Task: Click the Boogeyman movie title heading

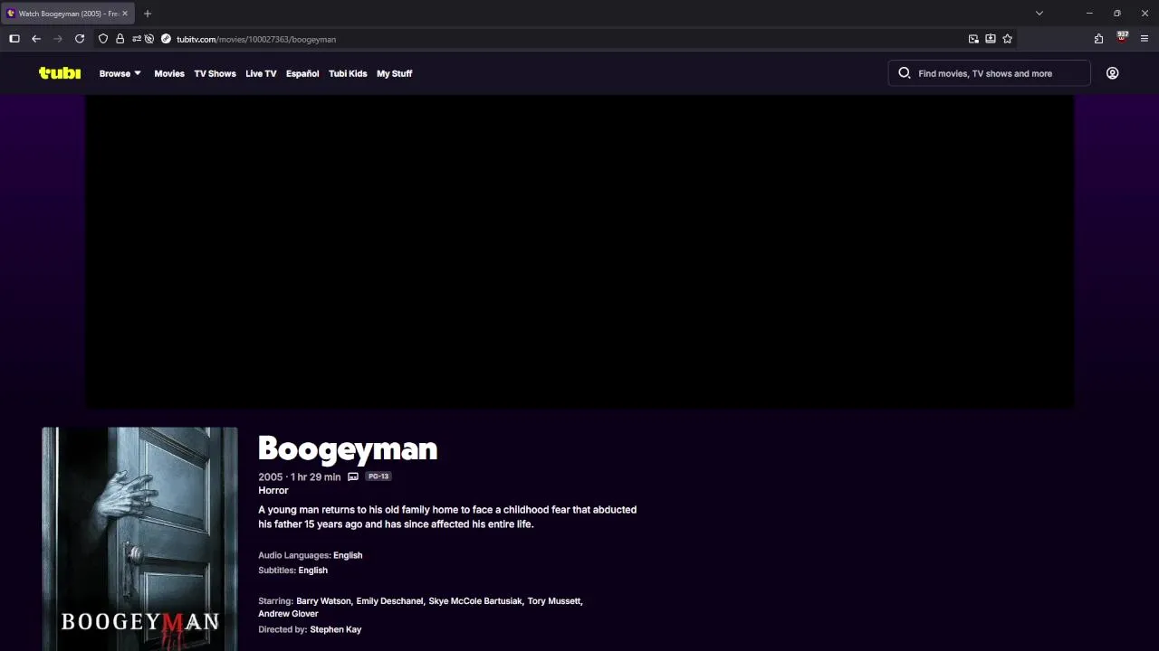Action: tap(348, 448)
